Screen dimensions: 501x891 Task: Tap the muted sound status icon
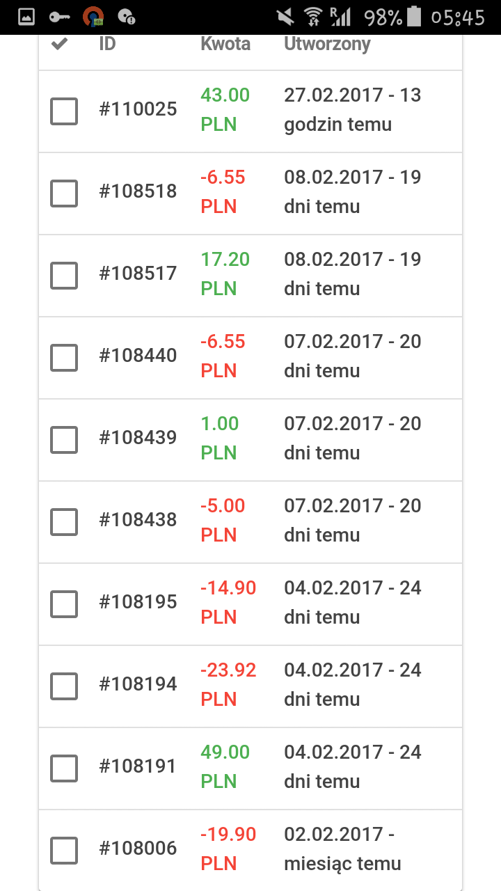click(285, 17)
